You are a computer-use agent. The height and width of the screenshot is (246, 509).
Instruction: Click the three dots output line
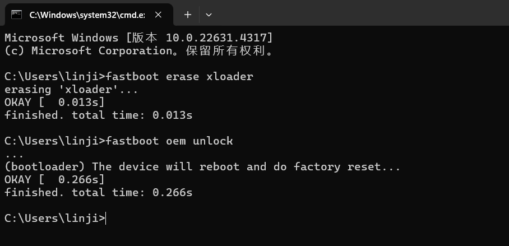click(x=14, y=156)
